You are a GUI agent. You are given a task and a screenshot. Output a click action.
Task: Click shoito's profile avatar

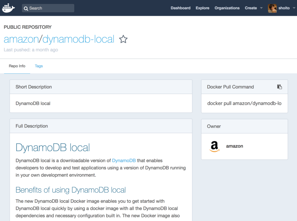[x=272, y=8]
